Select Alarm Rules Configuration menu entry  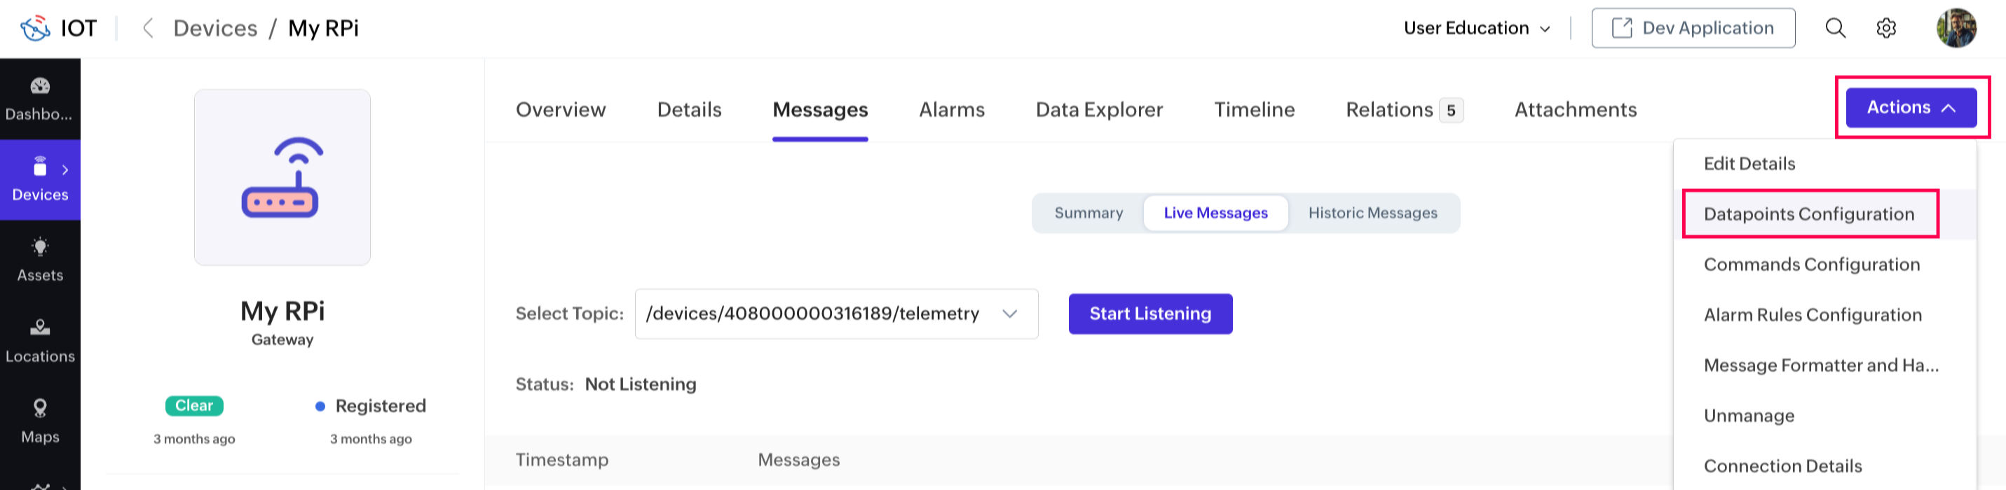tap(1812, 315)
